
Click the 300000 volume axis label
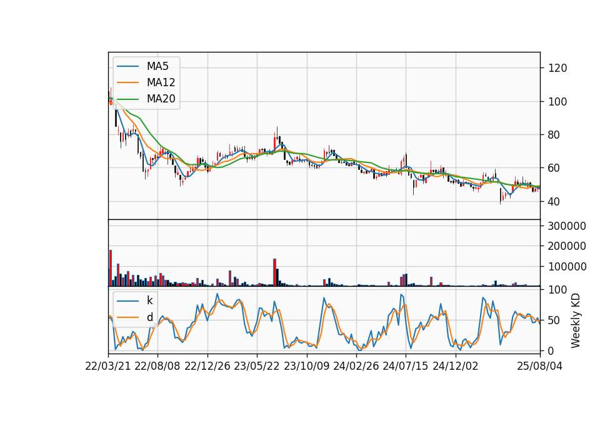tap(567, 226)
